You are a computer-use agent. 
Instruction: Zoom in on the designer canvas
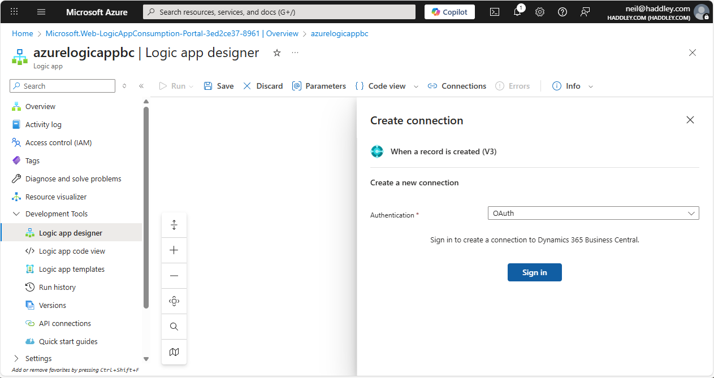tap(174, 250)
